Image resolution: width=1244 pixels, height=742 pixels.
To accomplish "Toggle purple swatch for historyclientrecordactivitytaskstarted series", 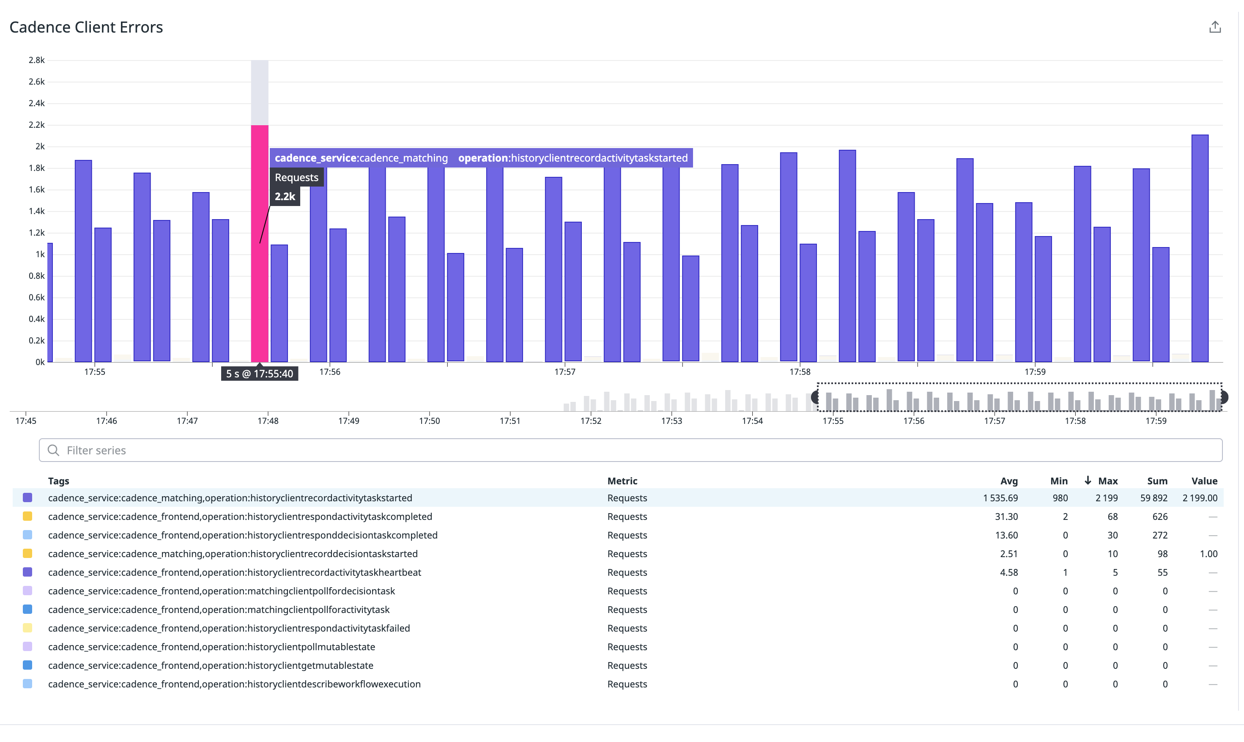I will (x=27, y=497).
